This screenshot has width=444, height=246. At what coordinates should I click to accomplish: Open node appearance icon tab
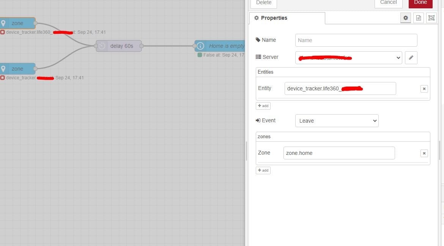[x=431, y=18]
